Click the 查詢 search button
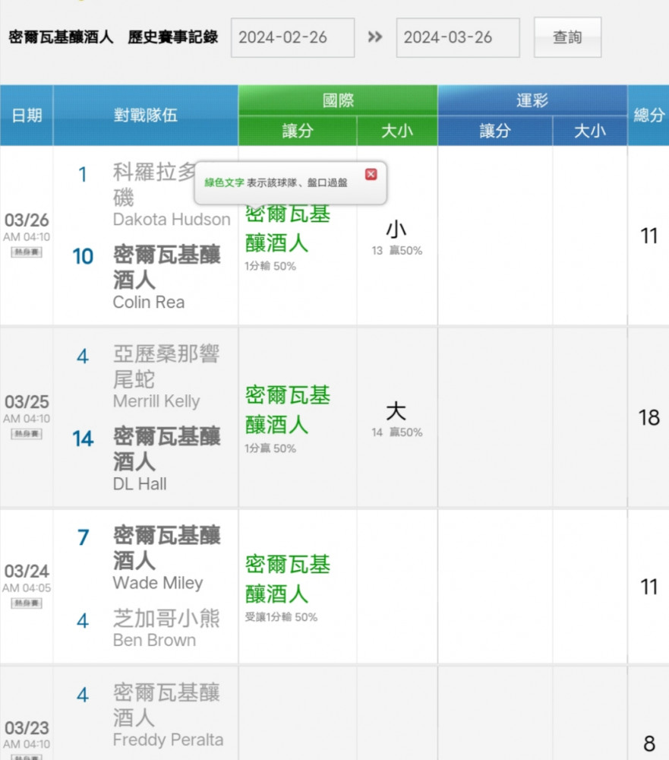Viewport: 669px width, 760px height. [x=568, y=37]
